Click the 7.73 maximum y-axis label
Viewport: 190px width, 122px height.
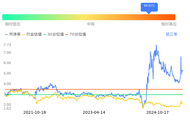7,45
